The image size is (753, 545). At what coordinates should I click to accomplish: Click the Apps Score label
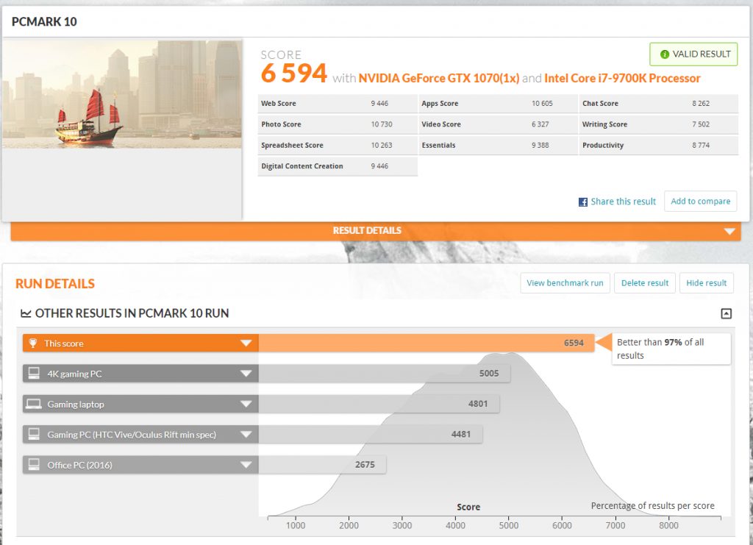click(440, 103)
